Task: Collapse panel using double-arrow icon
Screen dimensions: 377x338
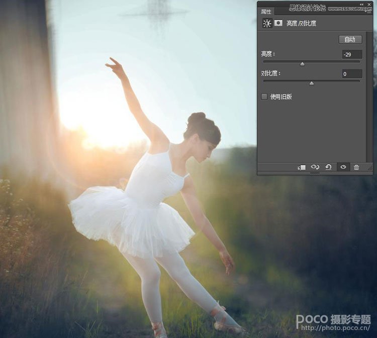Action: (361, 5)
